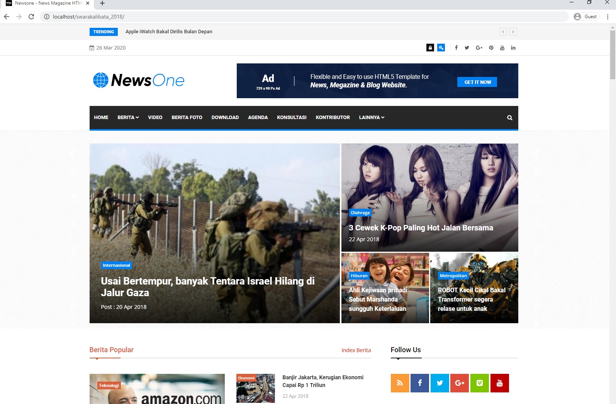Open ROBOT Kecil Transformer headline

[472, 299]
